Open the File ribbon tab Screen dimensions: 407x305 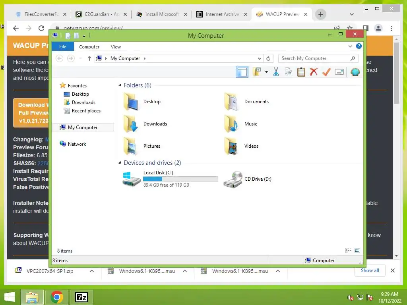pos(62,46)
